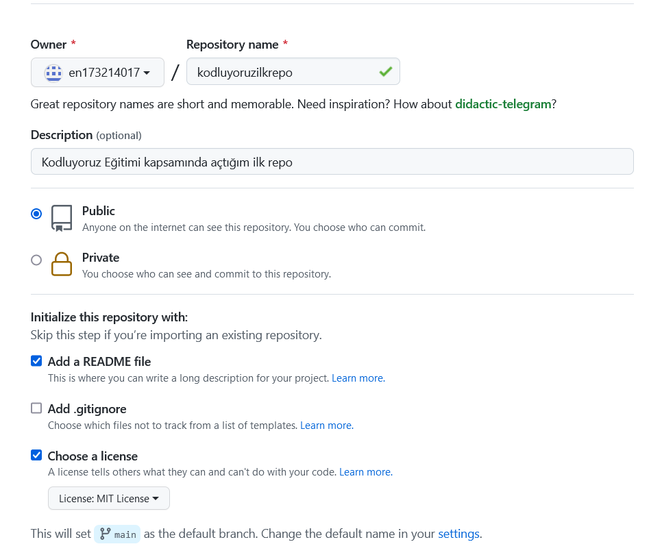The height and width of the screenshot is (555, 662).
Task: Click the git branch icon beside main
Action: [105, 534]
